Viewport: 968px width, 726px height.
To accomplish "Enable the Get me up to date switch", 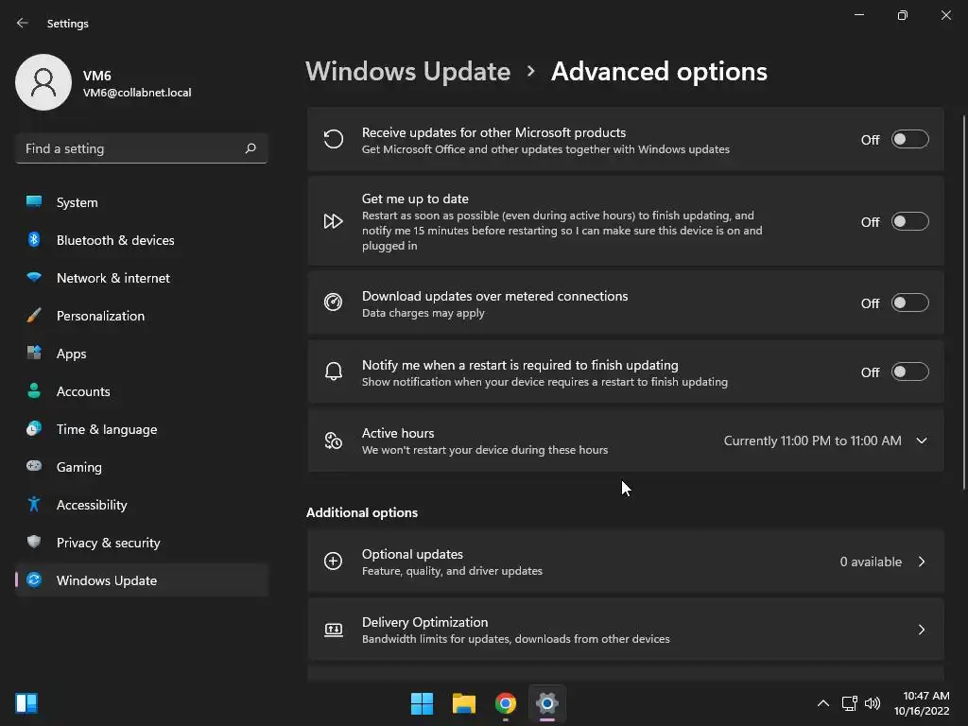I will pyautogui.click(x=910, y=221).
